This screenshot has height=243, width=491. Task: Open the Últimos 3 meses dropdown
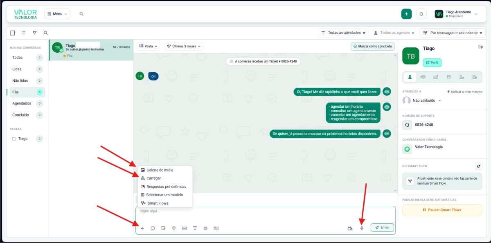click(184, 46)
